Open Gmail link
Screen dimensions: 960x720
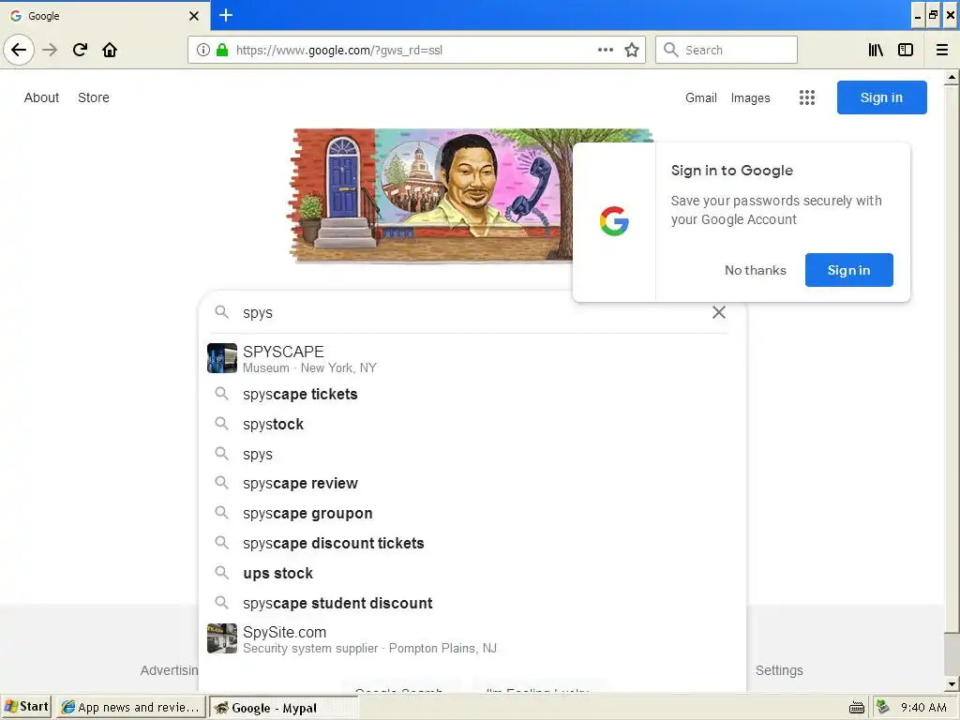[701, 97]
